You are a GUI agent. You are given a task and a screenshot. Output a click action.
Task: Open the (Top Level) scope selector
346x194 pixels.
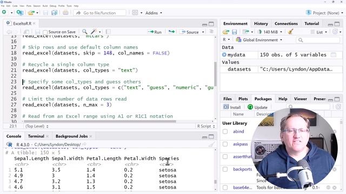37,126
